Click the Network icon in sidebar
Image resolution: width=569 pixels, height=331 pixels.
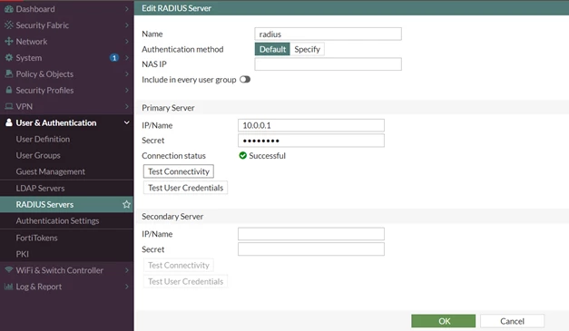pyautogui.click(x=9, y=42)
